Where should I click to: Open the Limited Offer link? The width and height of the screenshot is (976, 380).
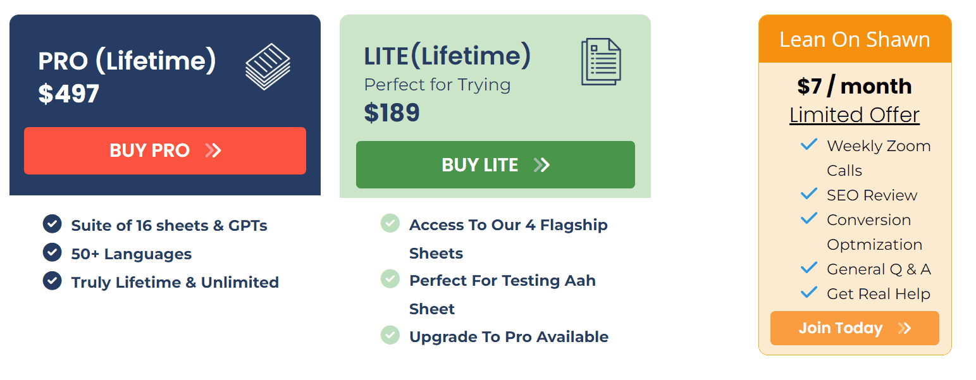click(855, 114)
